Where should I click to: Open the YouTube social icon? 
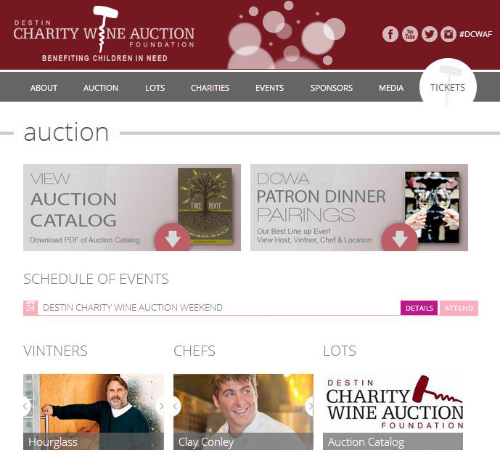point(410,34)
